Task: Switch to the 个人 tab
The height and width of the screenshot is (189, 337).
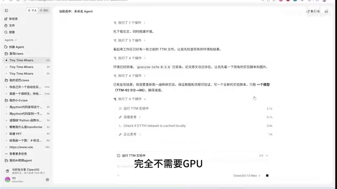Action: [32, 10]
